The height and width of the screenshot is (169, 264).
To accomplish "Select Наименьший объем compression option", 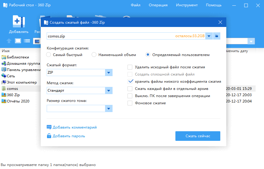I will tap(94, 55).
